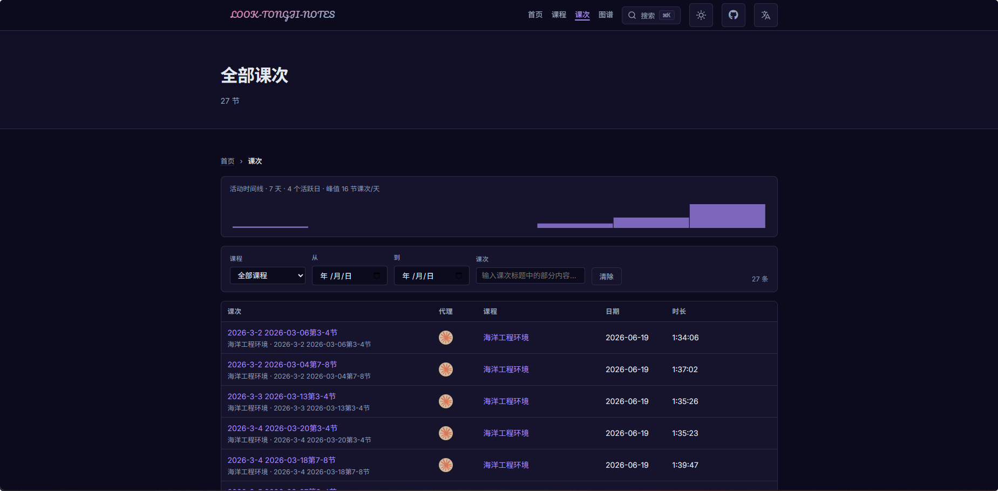Click agent avatar in 2026-03-04第7-8节 row
998x491 pixels.
click(x=446, y=369)
